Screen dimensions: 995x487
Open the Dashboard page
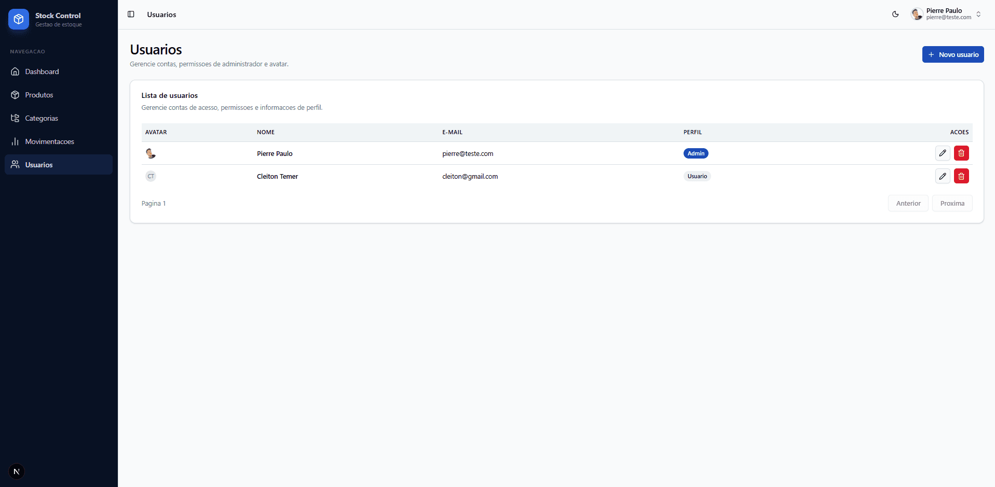pyautogui.click(x=42, y=71)
